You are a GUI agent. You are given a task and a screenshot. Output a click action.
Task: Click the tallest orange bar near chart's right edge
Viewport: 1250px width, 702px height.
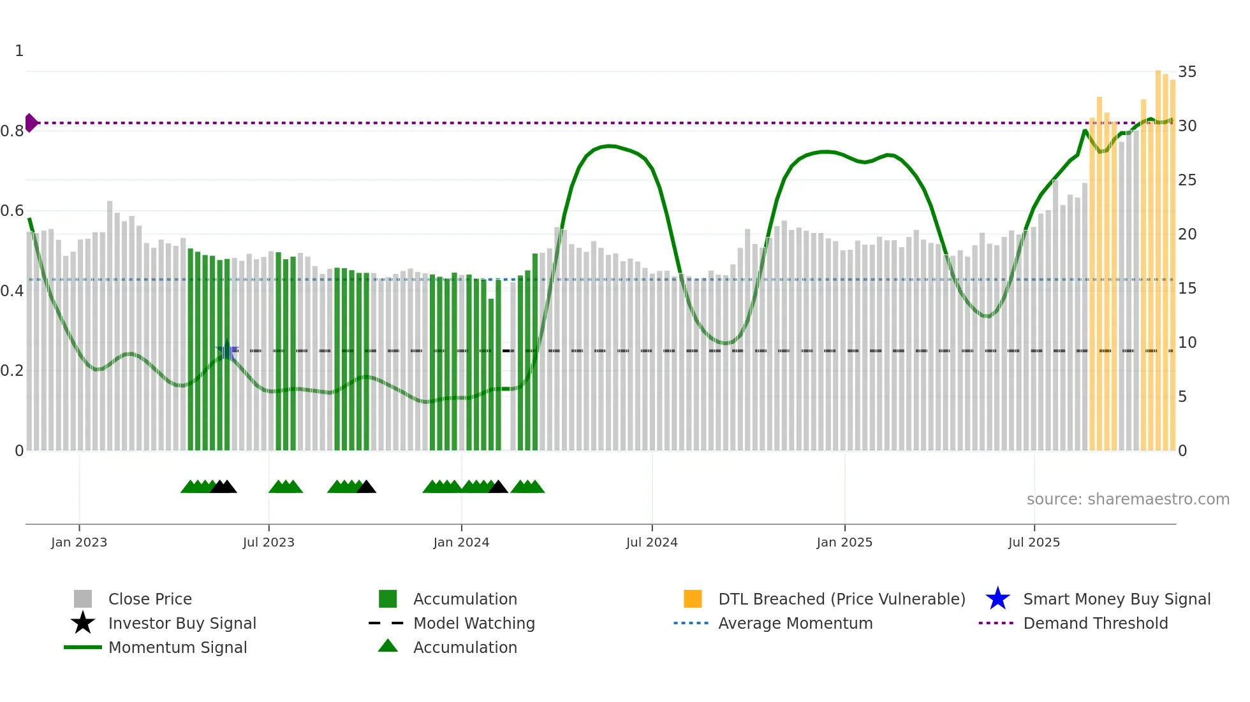point(1158,255)
